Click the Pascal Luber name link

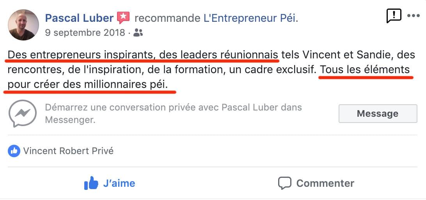[79, 18]
